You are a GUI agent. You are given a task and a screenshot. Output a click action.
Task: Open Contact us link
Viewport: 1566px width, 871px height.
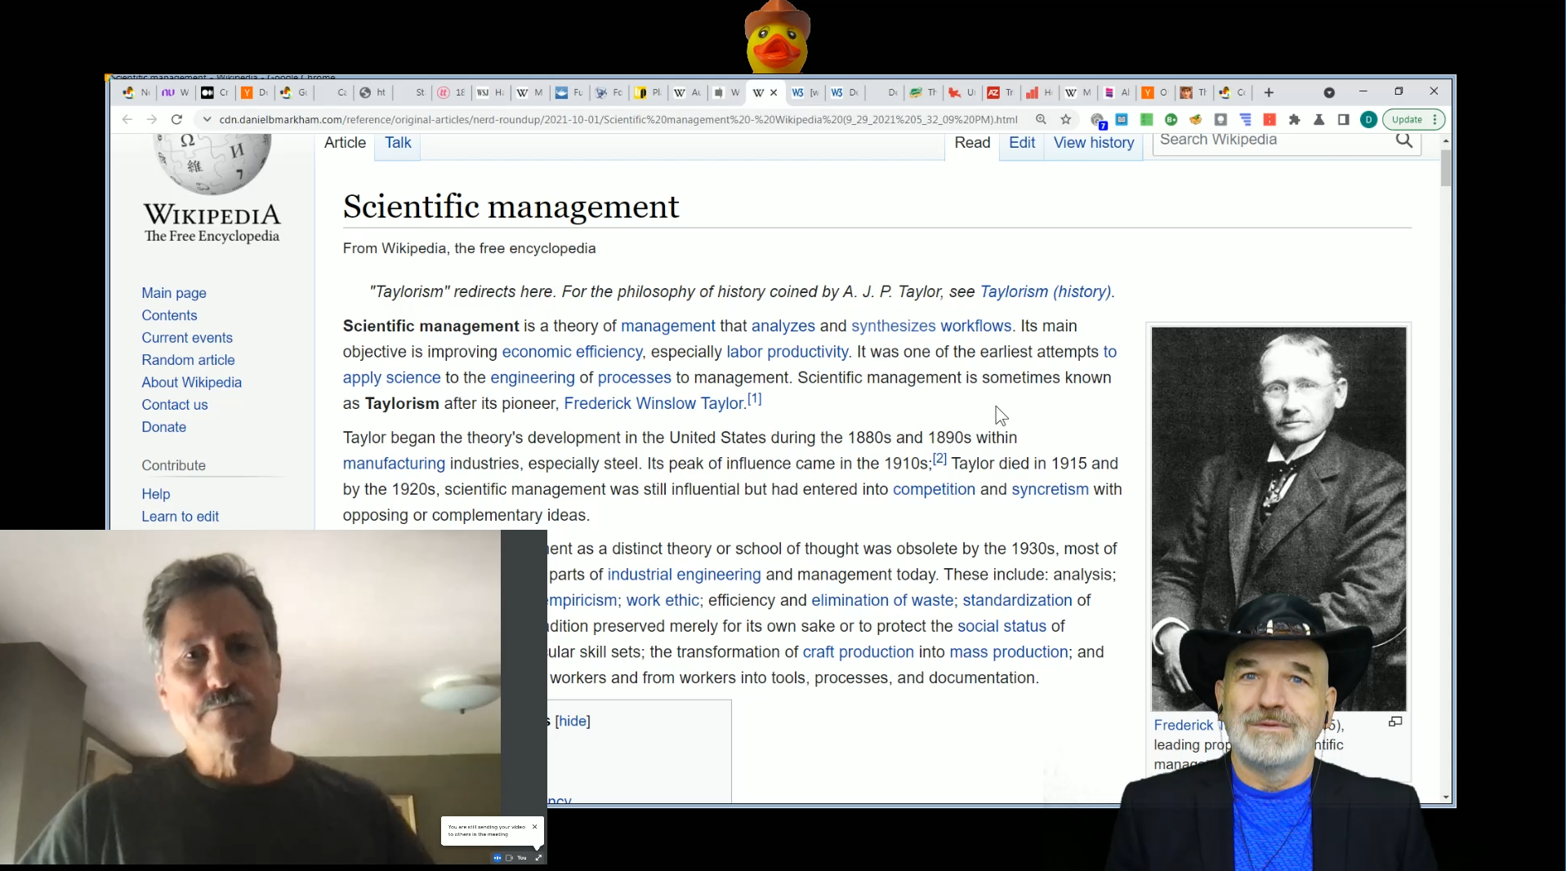(175, 405)
